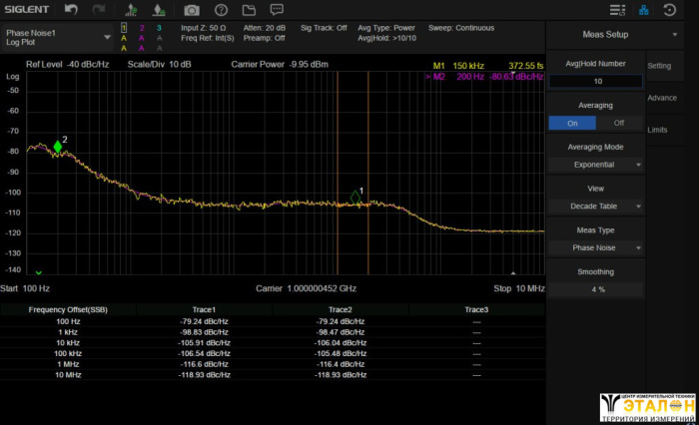Viewport: 699px width, 425px height.
Task: Click the next peak marker icon
Action: coord(159,10)
